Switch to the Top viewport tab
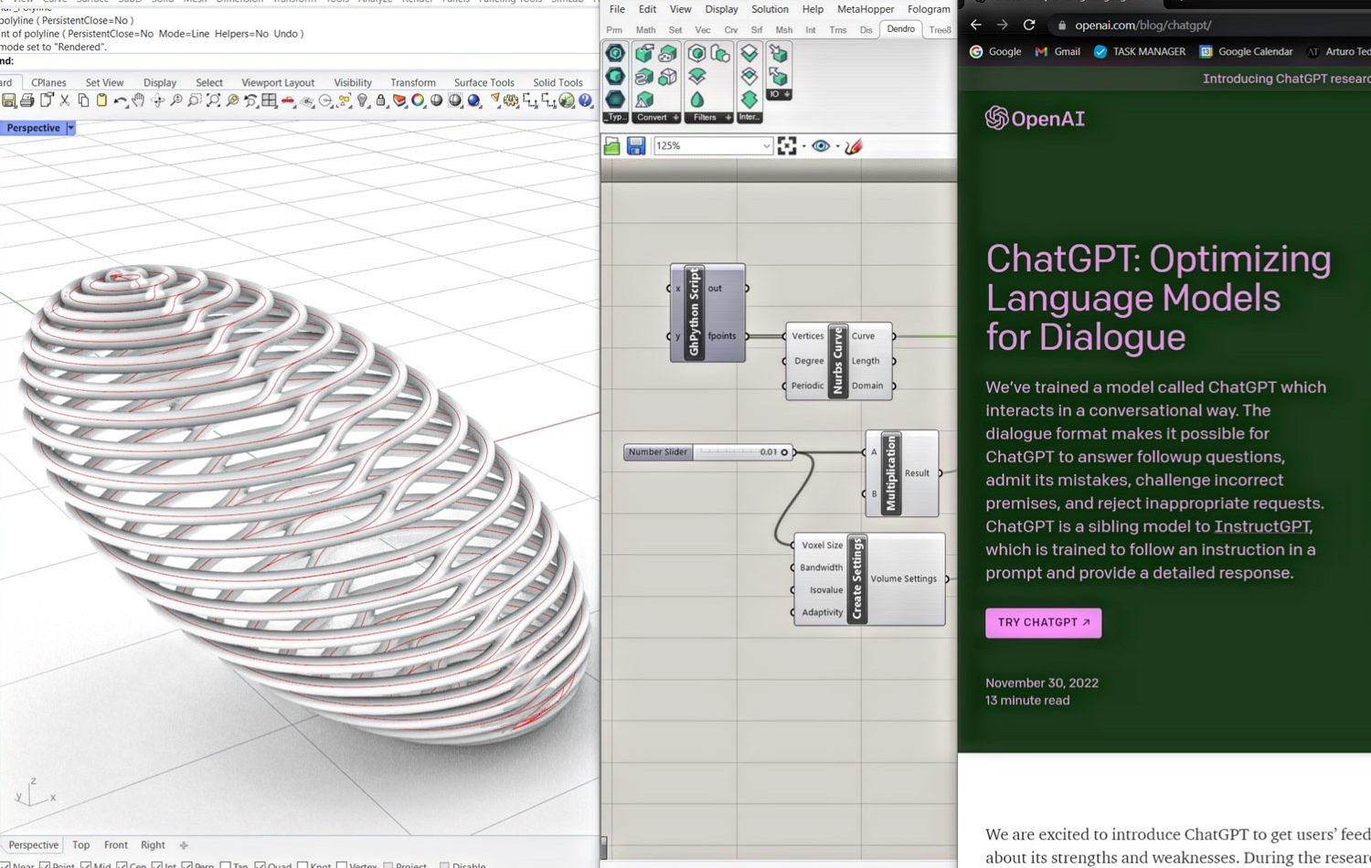The height and width of the screenshot is (868, 1371). [81, 845]
